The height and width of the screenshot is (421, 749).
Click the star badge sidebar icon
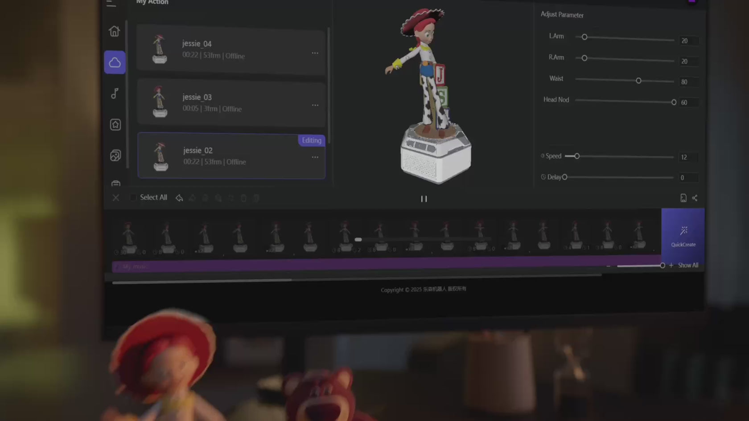click(115, 125)
